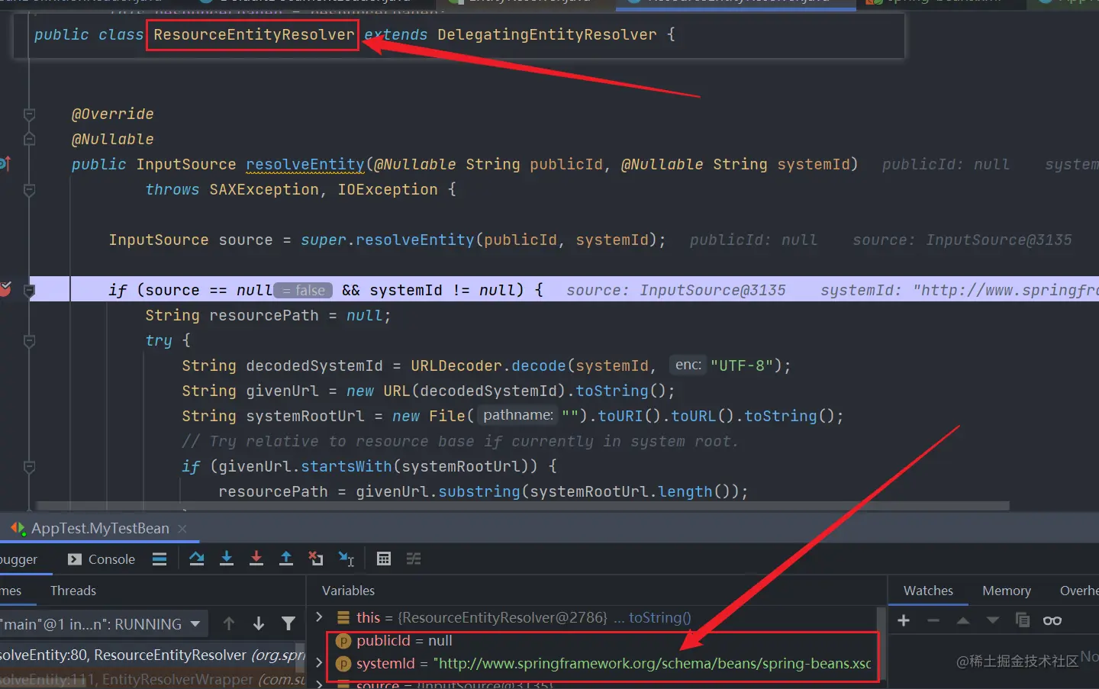The image size is (1099, 689).
Task: Switch to the Memory tab
Action: click(1007, 591)
